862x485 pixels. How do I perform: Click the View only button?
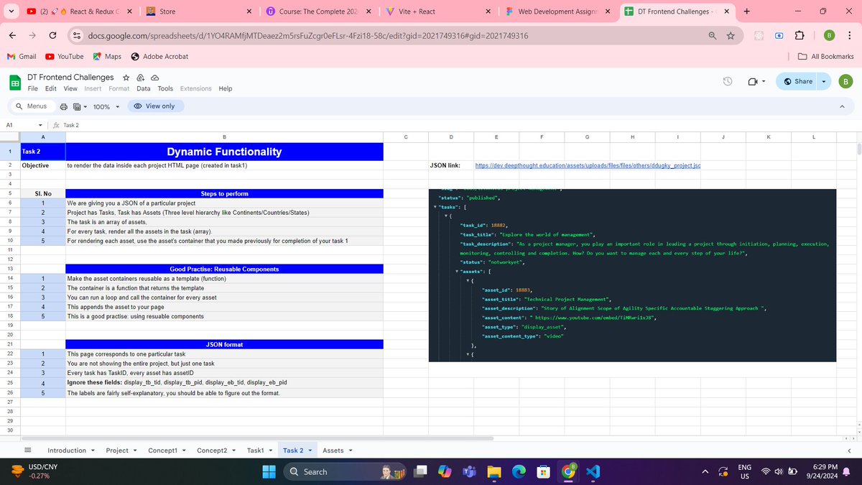pyautogui.click(x=155, y=106)
